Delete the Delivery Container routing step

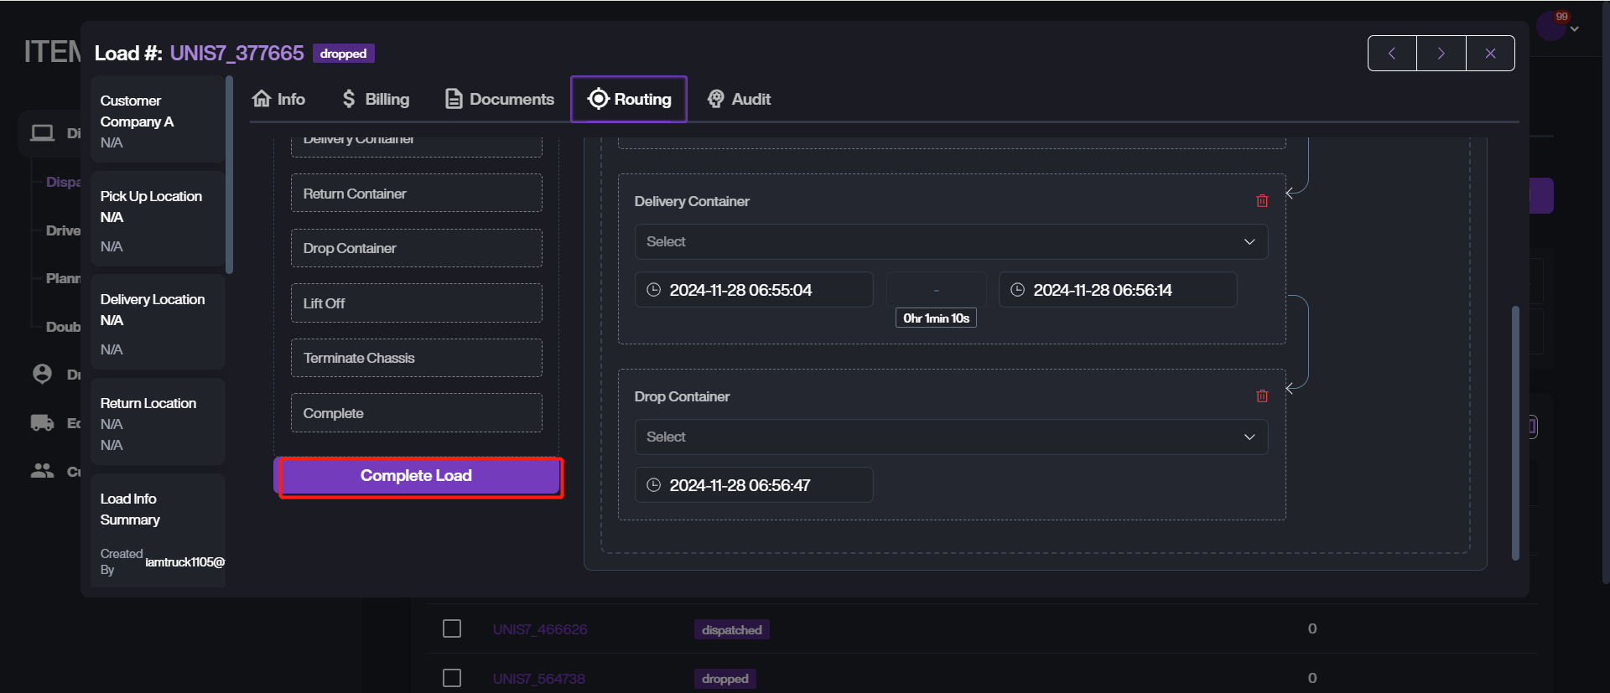(1262, 201)
